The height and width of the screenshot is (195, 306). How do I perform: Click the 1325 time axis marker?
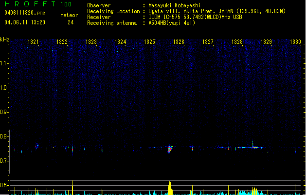point(149,42)
